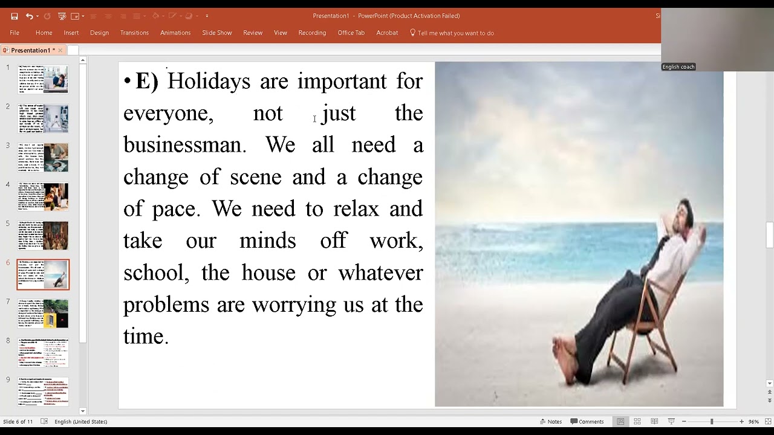Open the Design ribbon tab
This screenshot has height=435, width=774.
click(x=99, y=33)
